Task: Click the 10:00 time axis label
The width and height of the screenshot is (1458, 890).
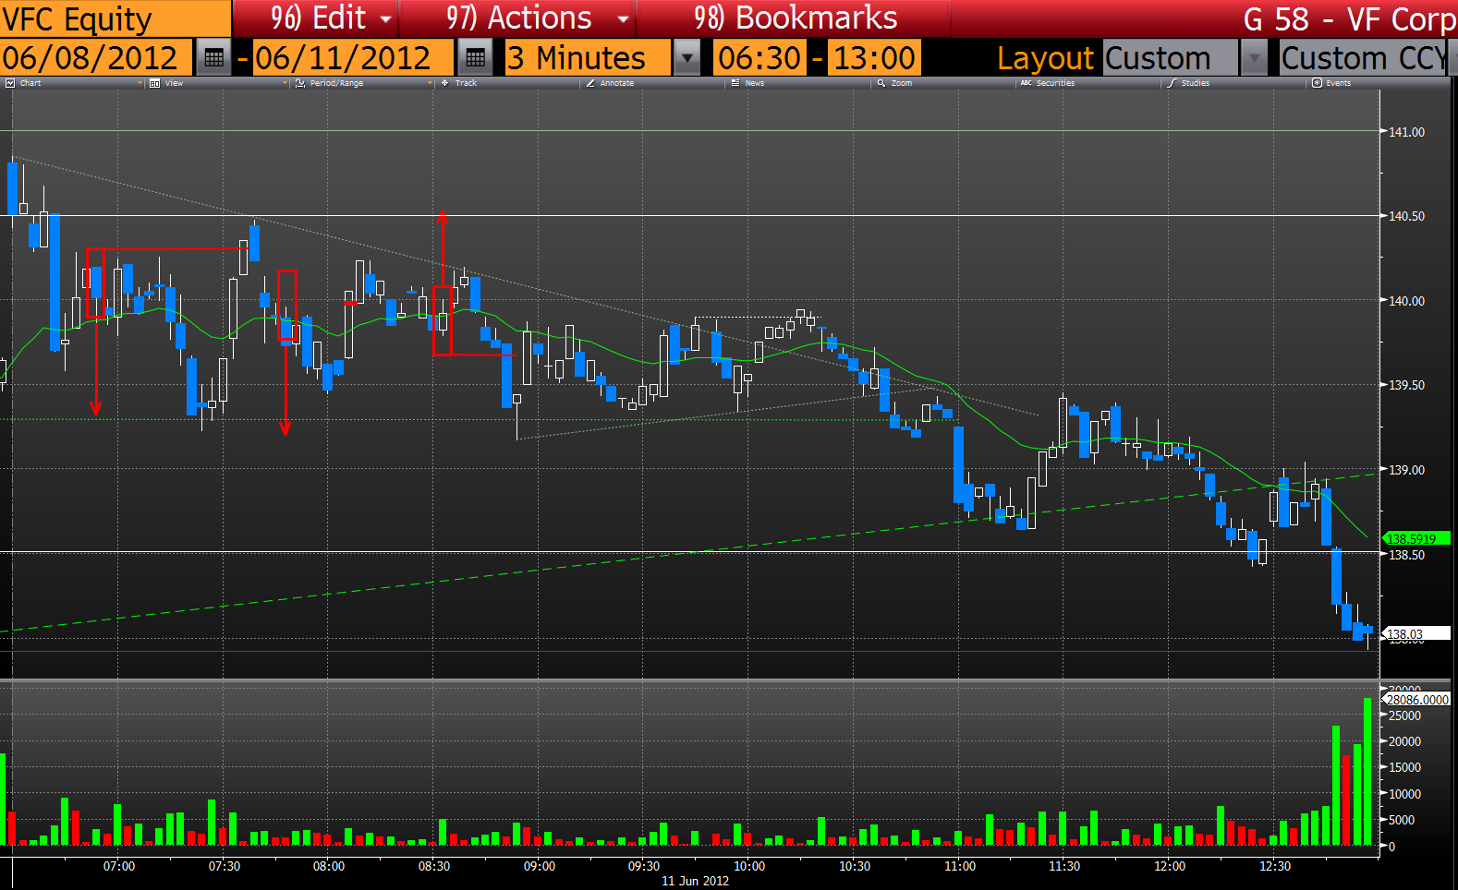Action: 749,866
